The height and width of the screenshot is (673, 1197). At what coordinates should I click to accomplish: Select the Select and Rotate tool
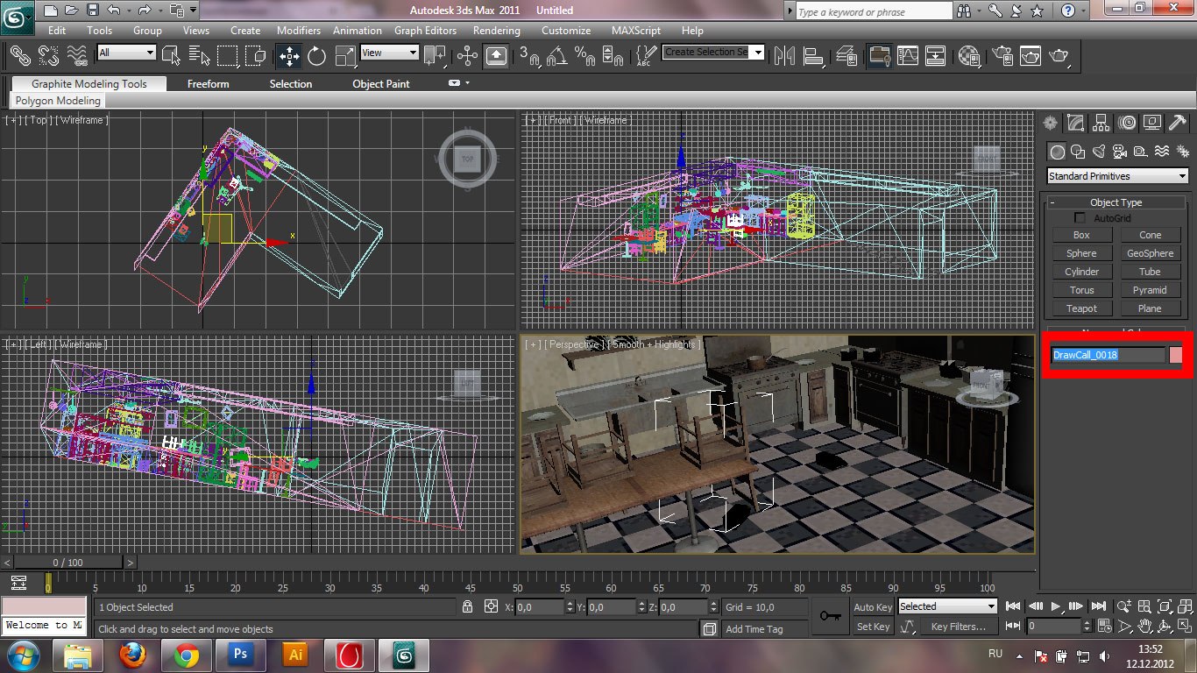point(316,56)
